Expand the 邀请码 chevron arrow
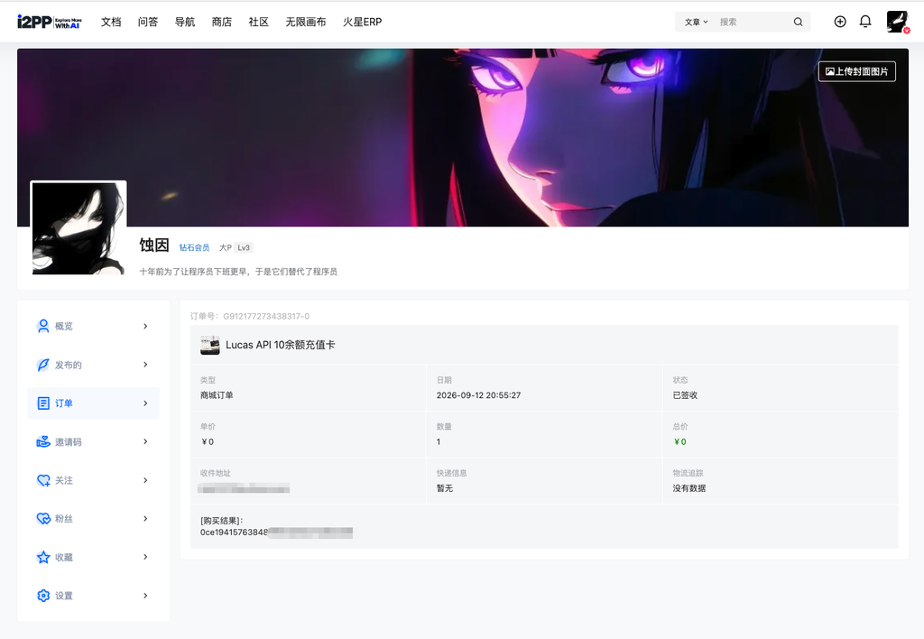924x639 pixels. [x=145, y=441]
